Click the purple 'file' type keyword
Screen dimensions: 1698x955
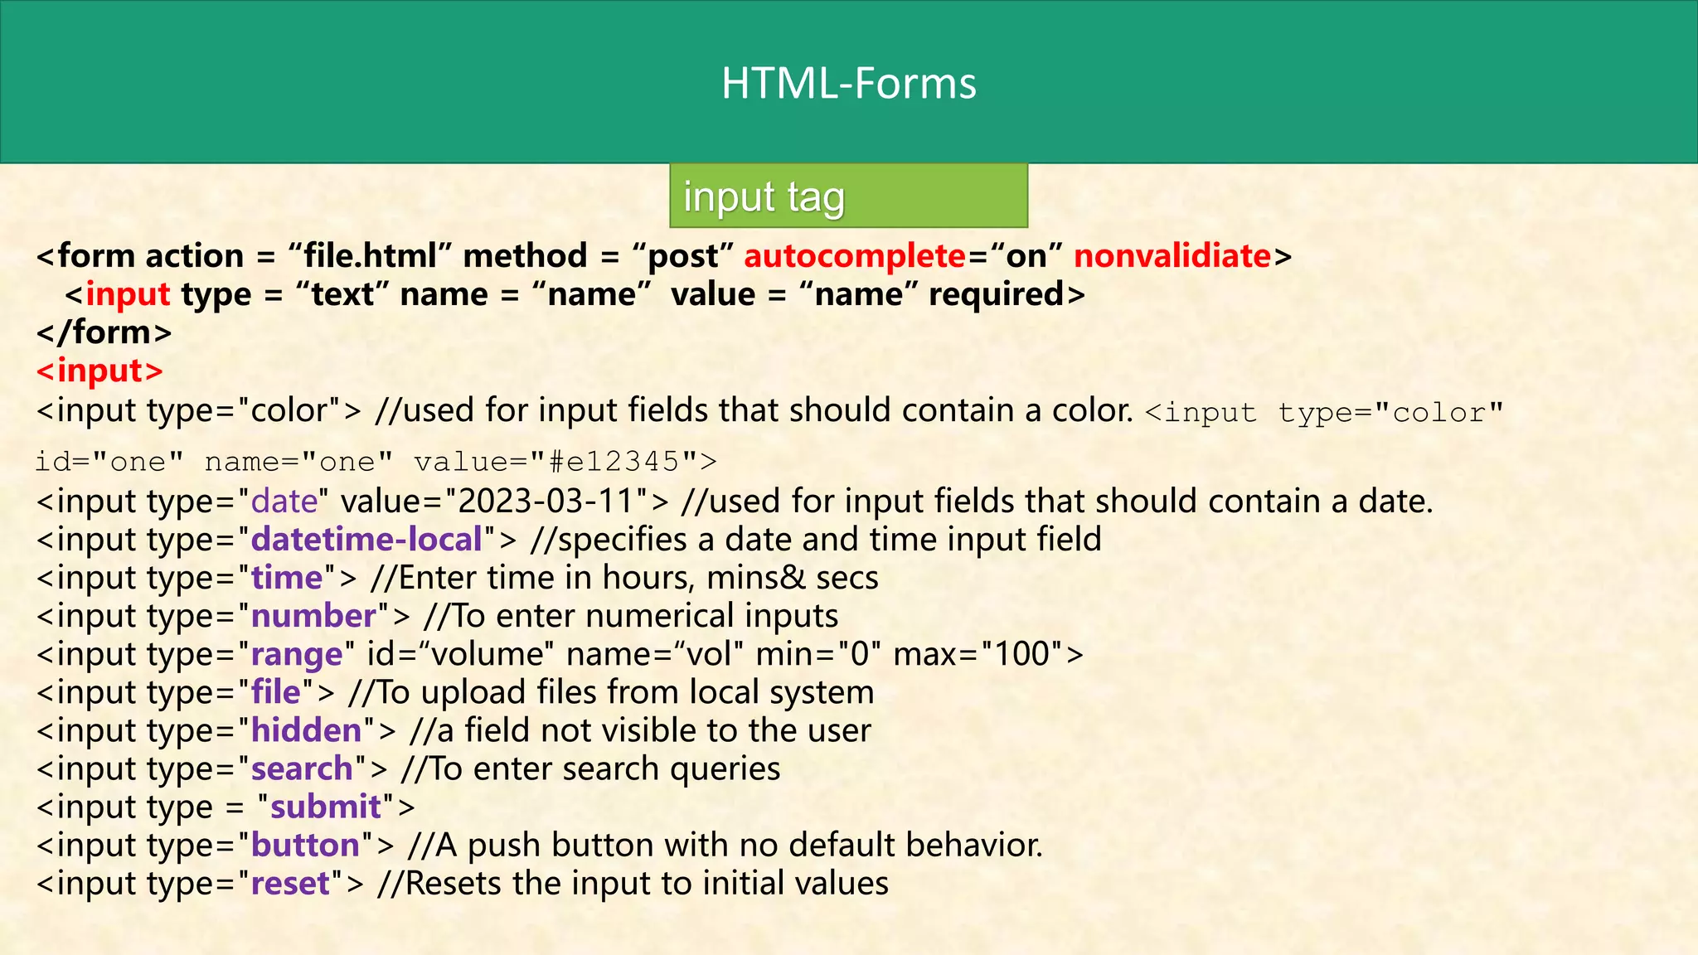pyautogui.click(x=276, y=692)
